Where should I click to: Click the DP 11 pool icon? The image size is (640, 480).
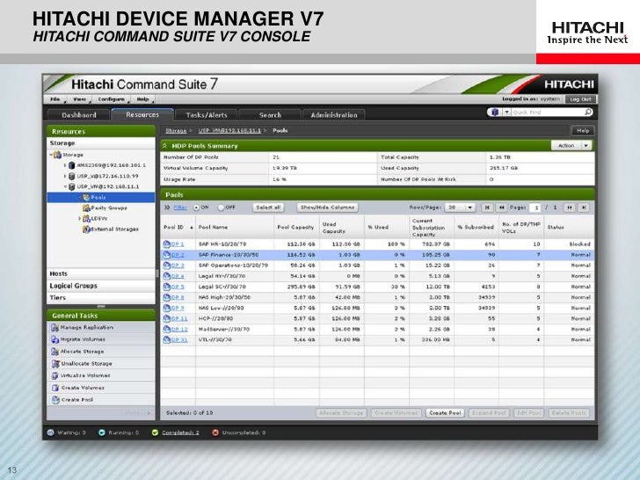[166, 318]
